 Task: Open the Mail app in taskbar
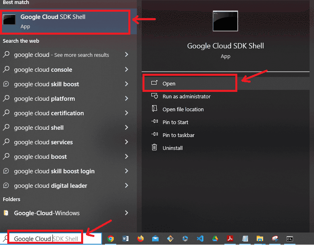click(x=155, y=239)
